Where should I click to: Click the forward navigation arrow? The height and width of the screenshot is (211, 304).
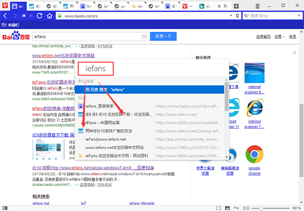pos(15,16)
